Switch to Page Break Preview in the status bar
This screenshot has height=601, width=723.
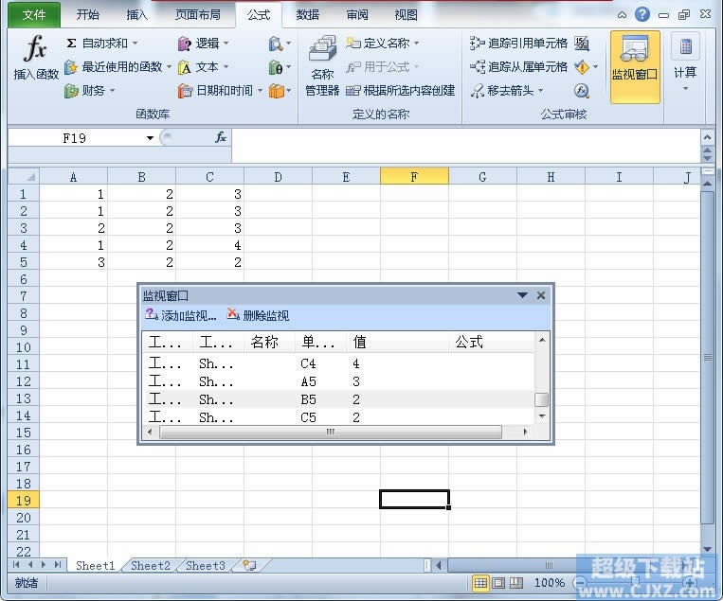pos(516,583)
